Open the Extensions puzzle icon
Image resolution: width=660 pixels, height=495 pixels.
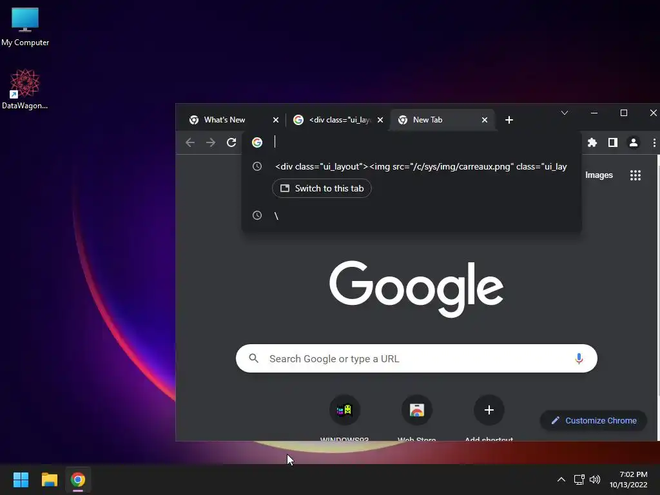[592, 142]
